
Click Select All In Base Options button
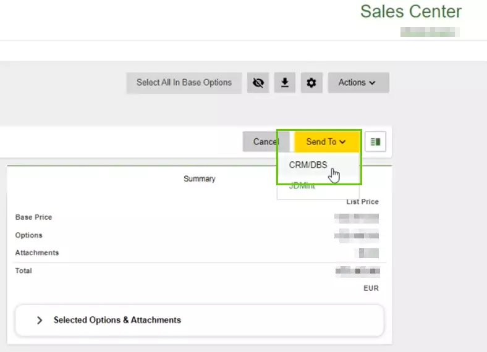184,83
